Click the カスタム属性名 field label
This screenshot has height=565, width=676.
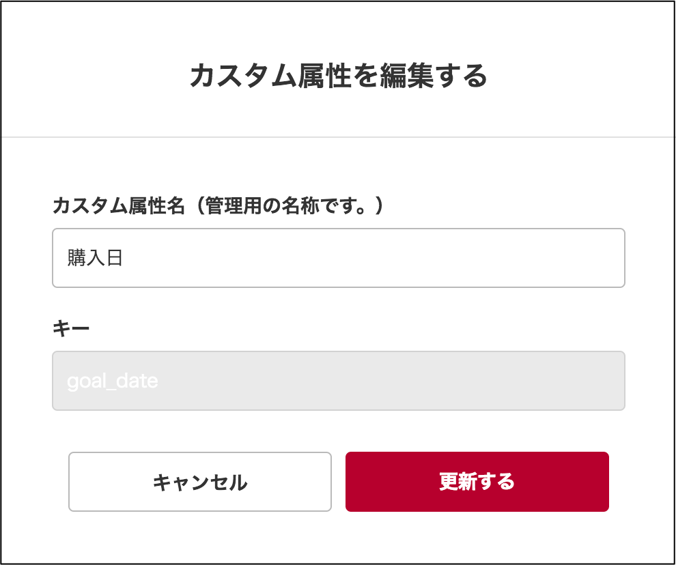pyautogui.click(x=119, y=205)
